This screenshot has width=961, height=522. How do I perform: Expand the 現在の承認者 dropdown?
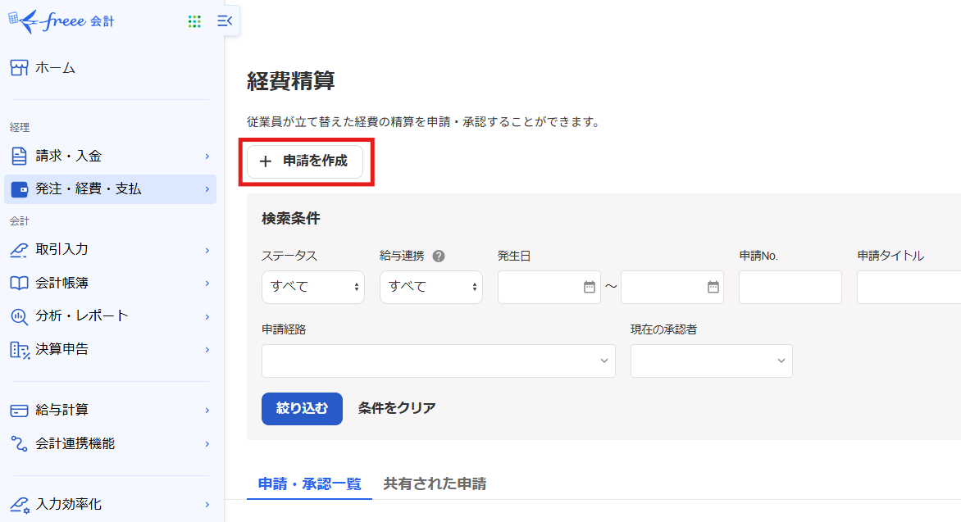coord(711,361)
